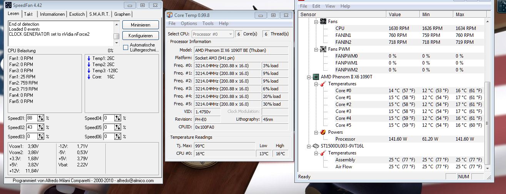
Task: Collapse the Fans PWM tree node
Action: [316, 49]
